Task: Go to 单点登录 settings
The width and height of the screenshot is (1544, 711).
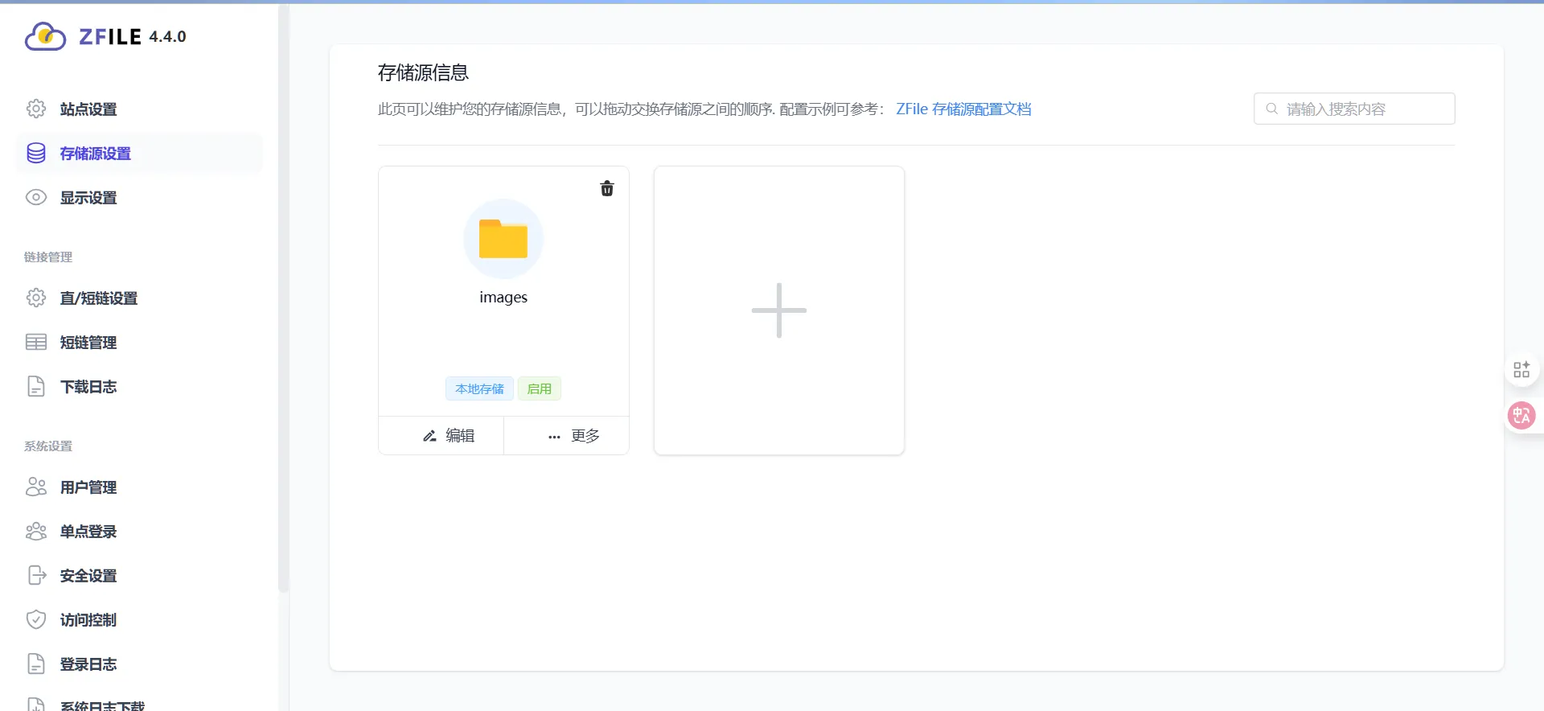Action: tap(139, 531)
